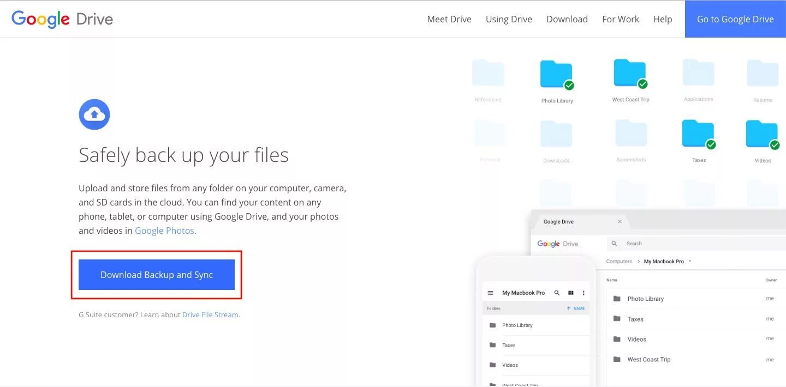Tap Photo Library folder on phone mockup
786x387 pixels.
536,325
